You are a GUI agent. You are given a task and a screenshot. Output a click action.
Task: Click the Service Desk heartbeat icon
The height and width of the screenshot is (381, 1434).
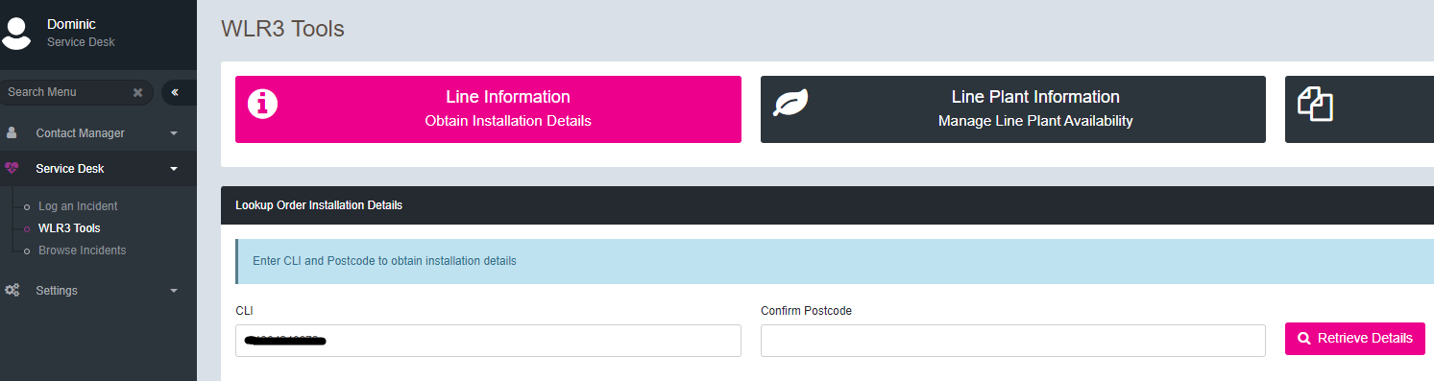(12, 169)
